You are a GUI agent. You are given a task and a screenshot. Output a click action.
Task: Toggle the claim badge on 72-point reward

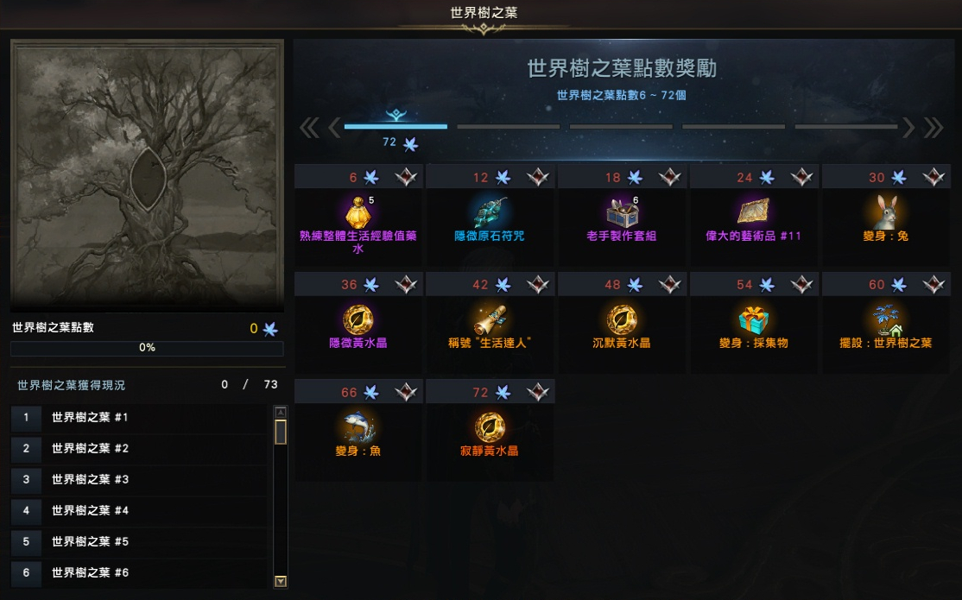(x=537, y=392)
